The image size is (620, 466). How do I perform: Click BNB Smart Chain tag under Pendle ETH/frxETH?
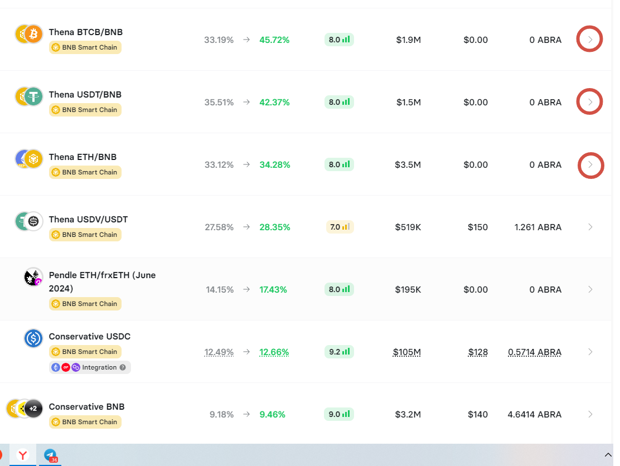[85, 304]
